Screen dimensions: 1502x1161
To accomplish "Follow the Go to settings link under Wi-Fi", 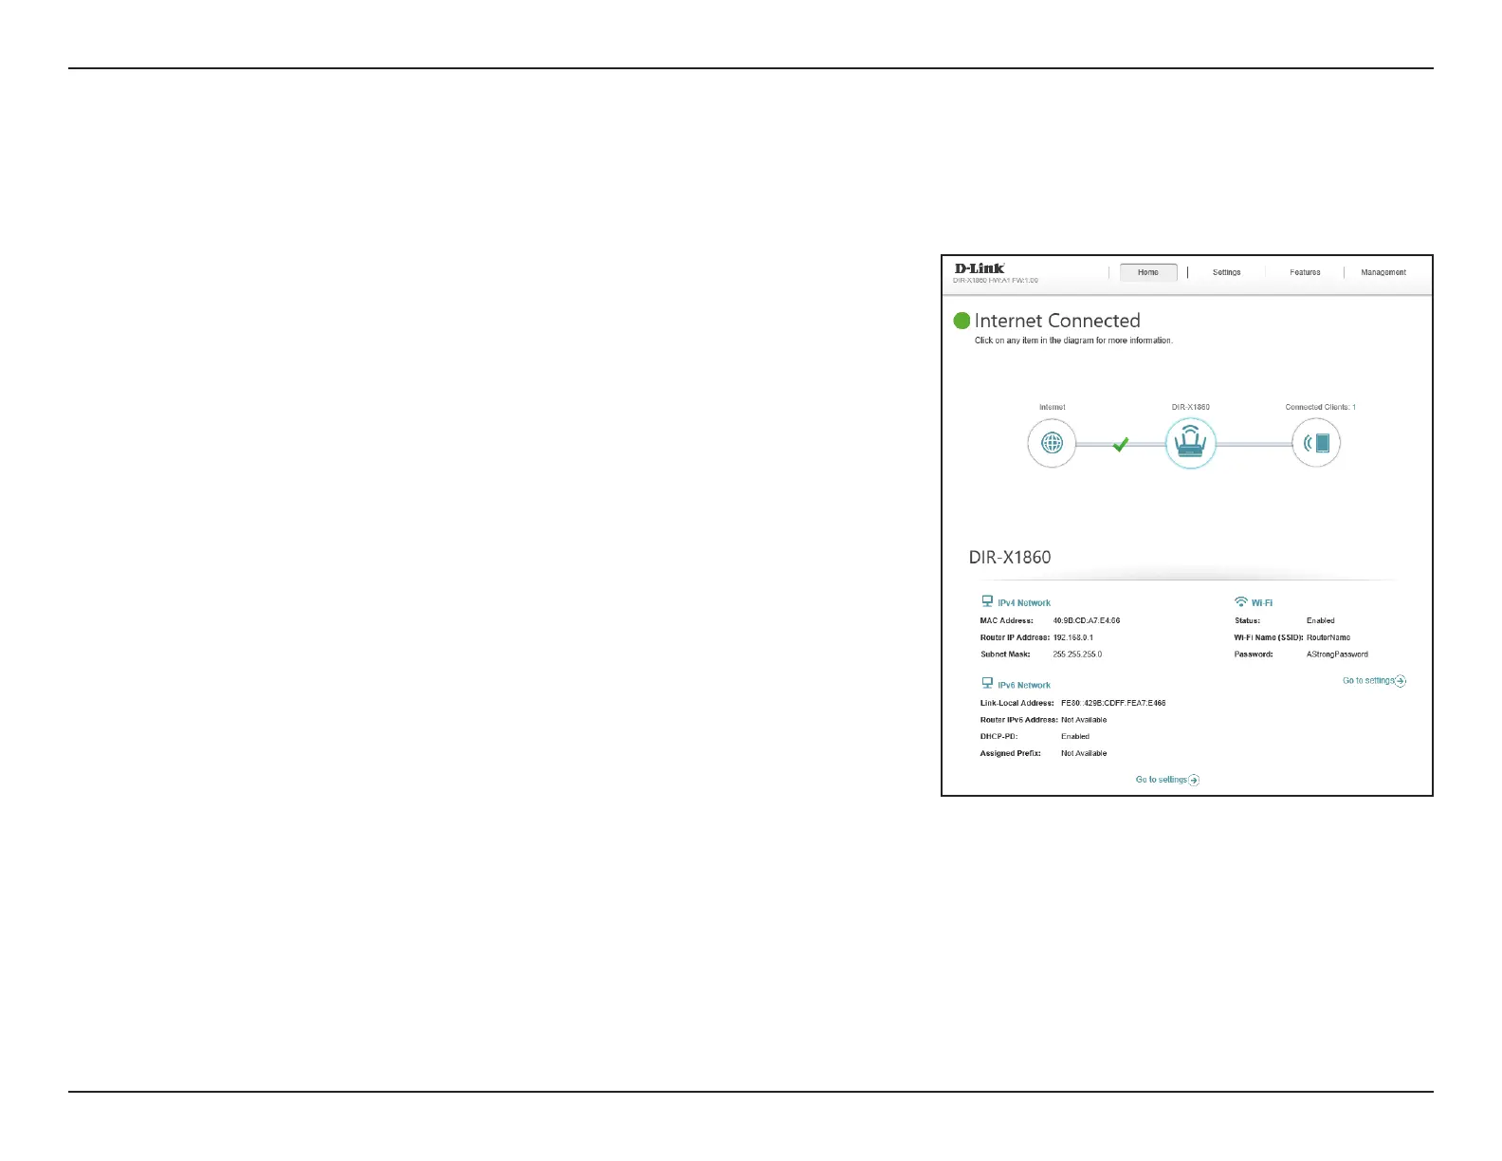I will coord(1374,681).
